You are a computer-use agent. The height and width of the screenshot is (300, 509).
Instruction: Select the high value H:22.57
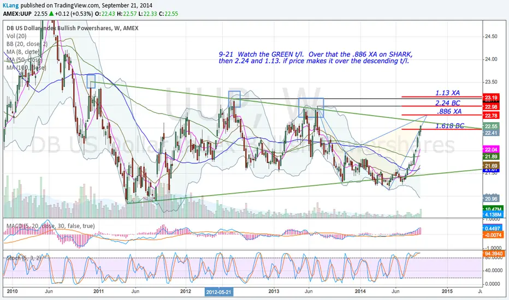point(126,14)
